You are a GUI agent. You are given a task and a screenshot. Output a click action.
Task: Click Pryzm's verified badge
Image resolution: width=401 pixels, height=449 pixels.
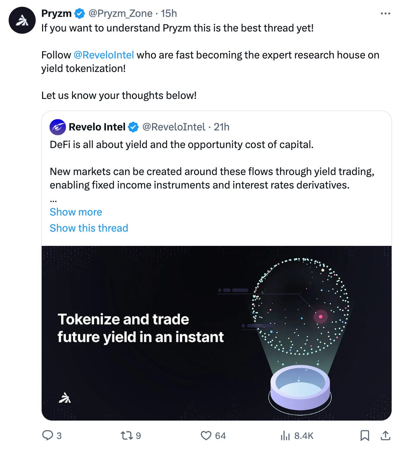tap(79, 14)
